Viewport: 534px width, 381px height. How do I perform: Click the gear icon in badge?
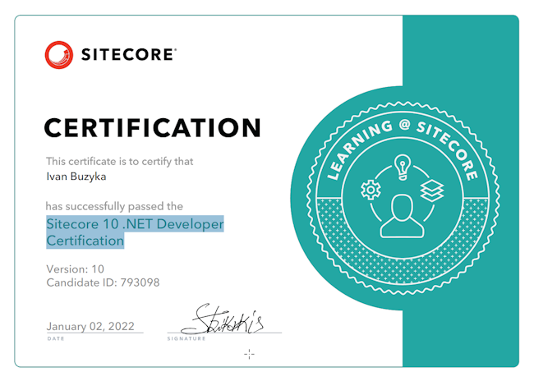click(371, 190)
